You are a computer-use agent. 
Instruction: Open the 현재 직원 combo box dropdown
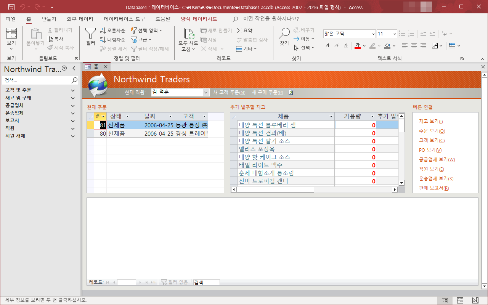(x=206, y=92)
